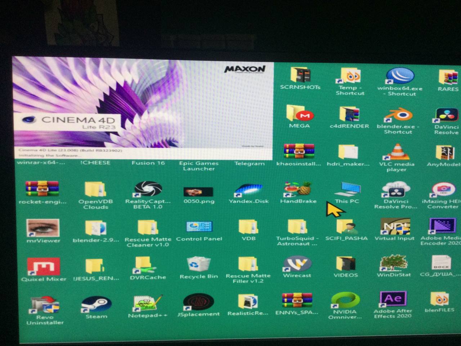Launch VLC media player
Screen dimensions: 461x346
click(397, 152)
